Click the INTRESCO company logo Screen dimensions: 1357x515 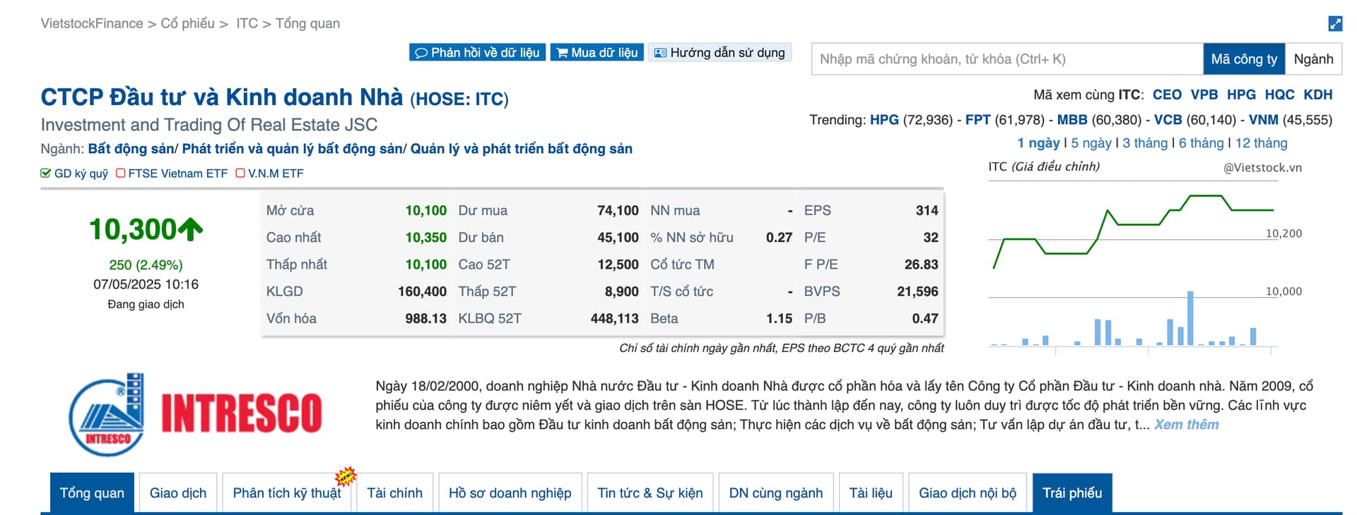[x=195, y=414]
